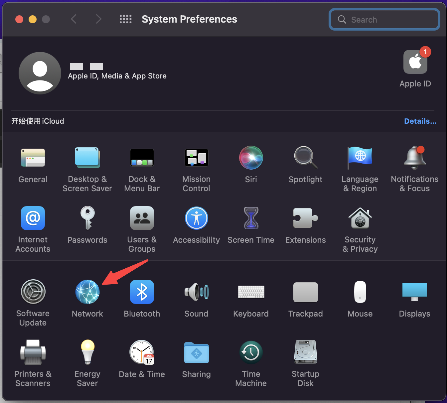This screenshot has height=403, width=447.
Task: Go back using the left chevron
Action: pos(74,19)
